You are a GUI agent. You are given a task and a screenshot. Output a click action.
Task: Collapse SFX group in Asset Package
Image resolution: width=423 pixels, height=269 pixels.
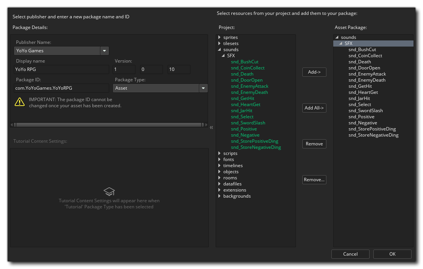click(341, 43)
